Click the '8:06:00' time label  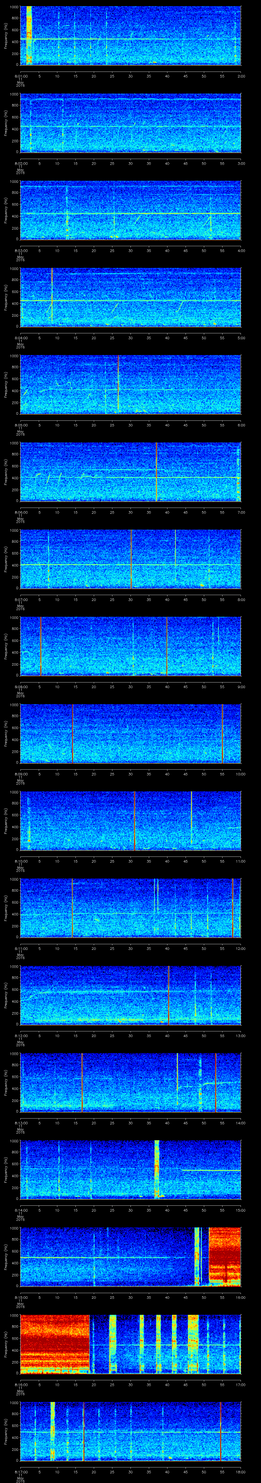point(21,512)
